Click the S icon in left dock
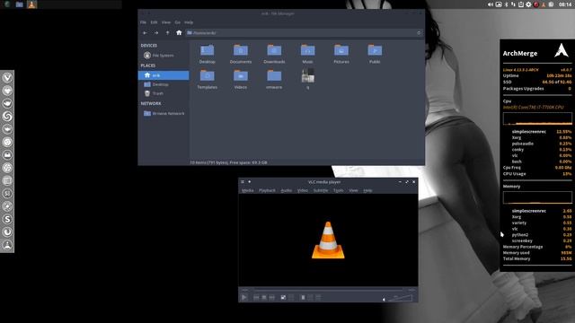The image size is (575, 323). pos(7,219)
